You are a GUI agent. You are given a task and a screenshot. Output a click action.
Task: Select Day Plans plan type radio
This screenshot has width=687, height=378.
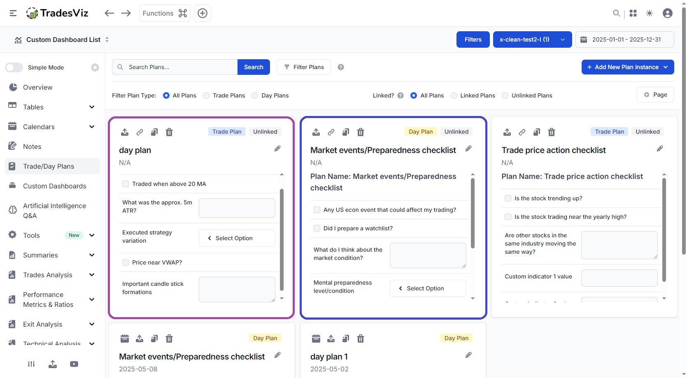pos(255,95)
